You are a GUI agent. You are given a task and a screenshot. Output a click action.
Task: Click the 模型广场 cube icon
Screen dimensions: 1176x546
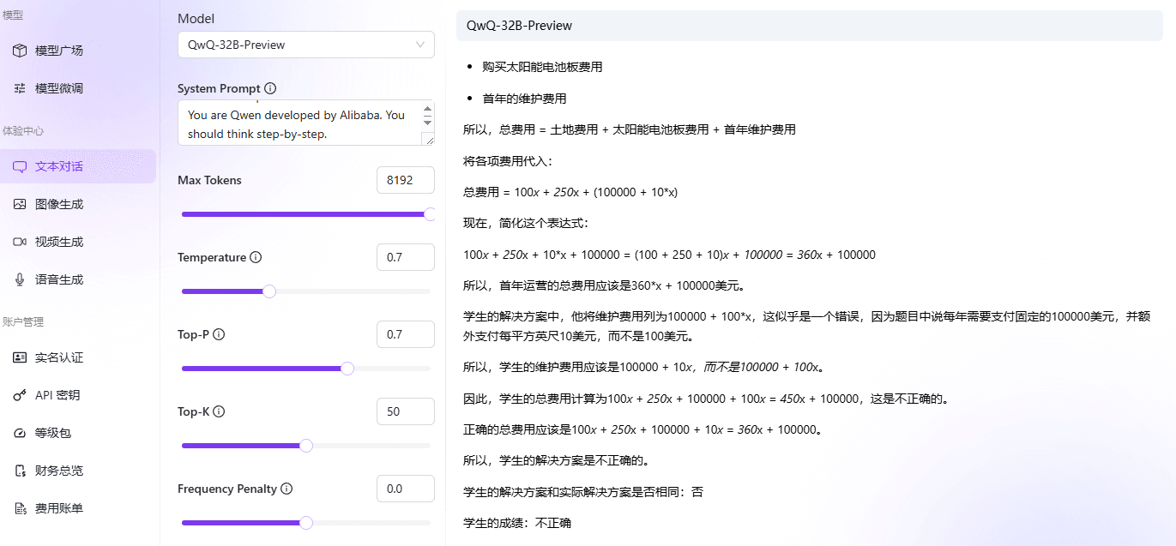[20, 51]
